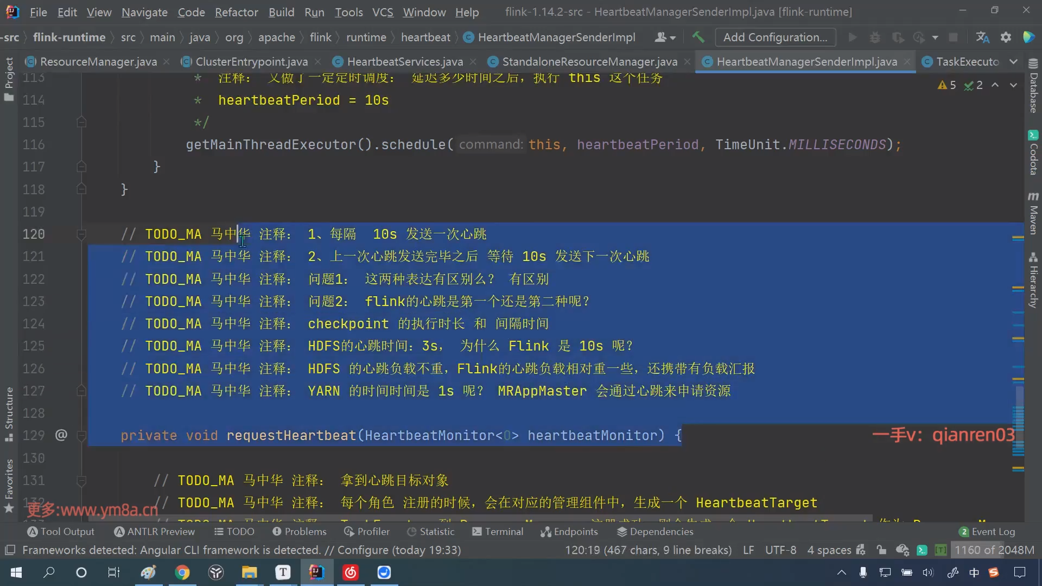This screenshot has width=1042, height=586.
Task: Open the 4 spaces indent selector
Action: pos(829,550)
